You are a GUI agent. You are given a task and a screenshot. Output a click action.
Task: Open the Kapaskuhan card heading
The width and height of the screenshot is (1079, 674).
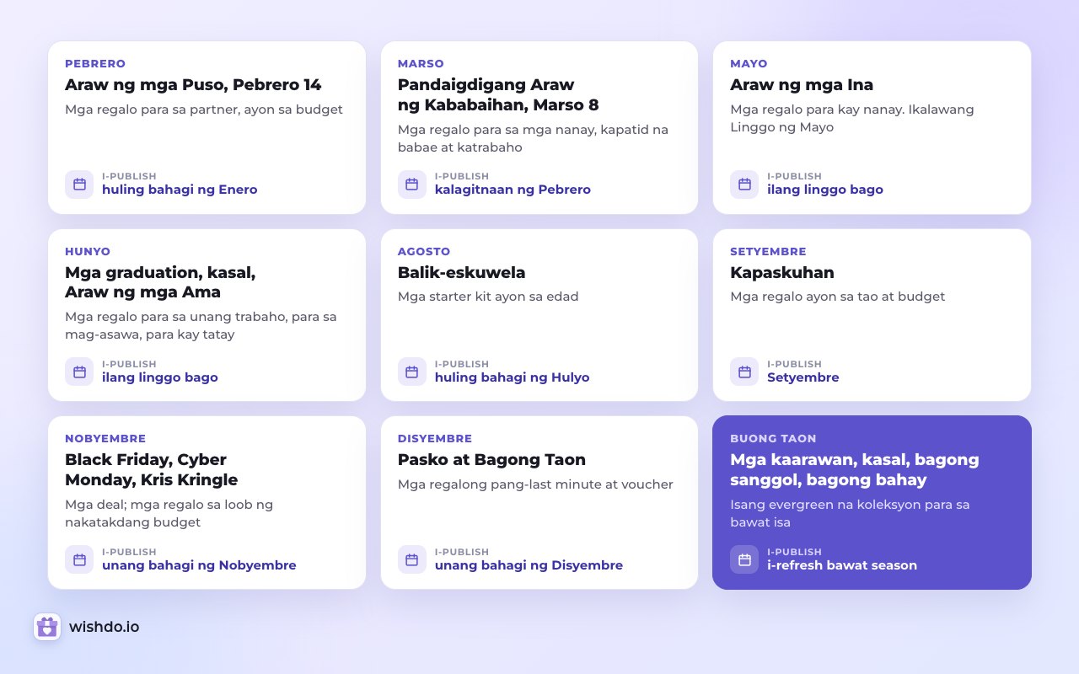(782, 273)
